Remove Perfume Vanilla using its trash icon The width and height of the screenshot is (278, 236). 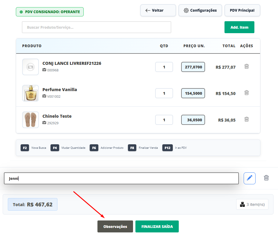coord(247,93)
